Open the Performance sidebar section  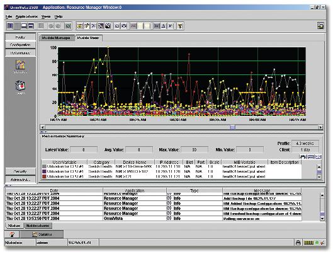coord(20,53)
